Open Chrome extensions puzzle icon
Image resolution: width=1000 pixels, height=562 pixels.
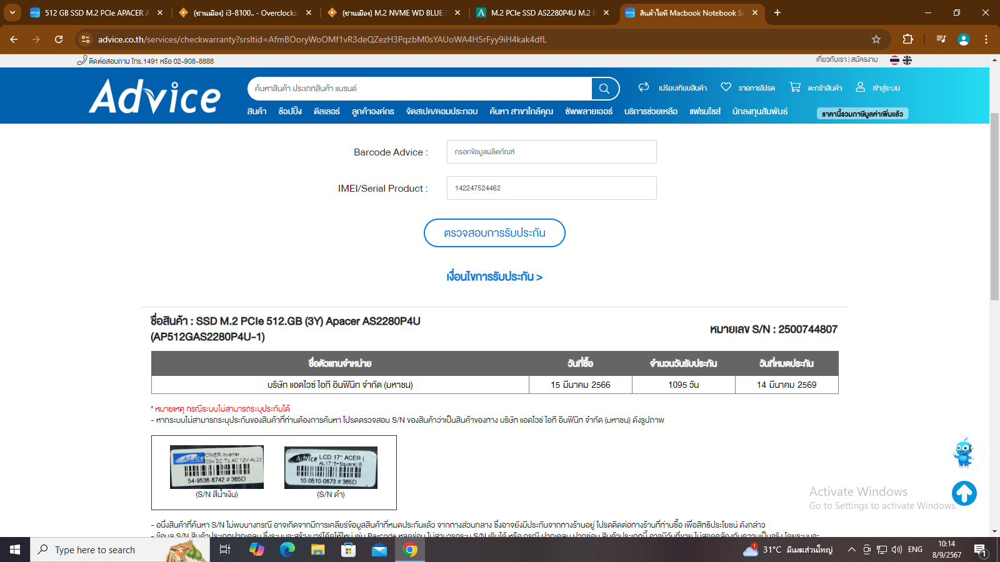(x=908, y=39)
